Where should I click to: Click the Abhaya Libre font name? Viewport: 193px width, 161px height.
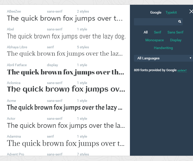point(17,47)
